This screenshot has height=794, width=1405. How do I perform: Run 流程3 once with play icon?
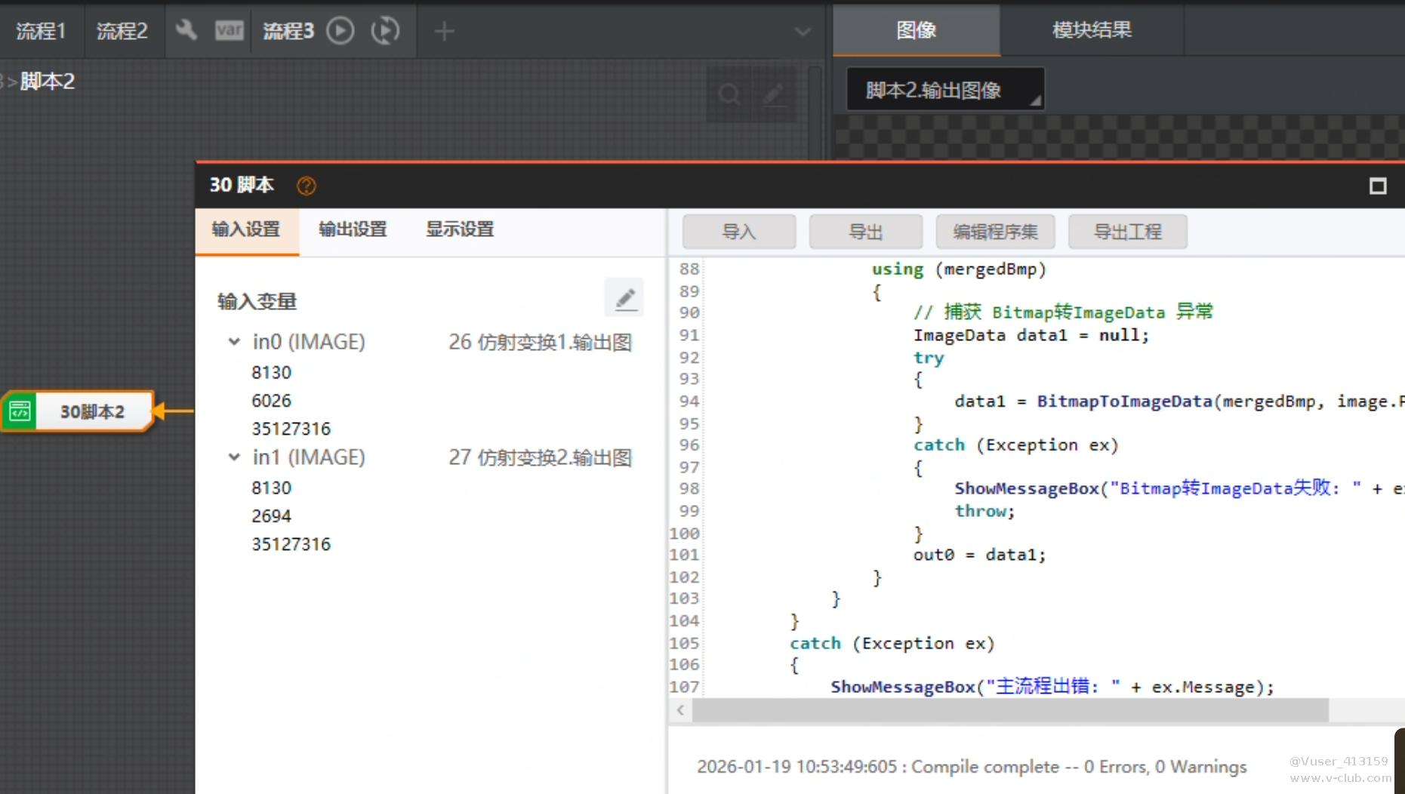pyautogui.click(x=340, y=31)
